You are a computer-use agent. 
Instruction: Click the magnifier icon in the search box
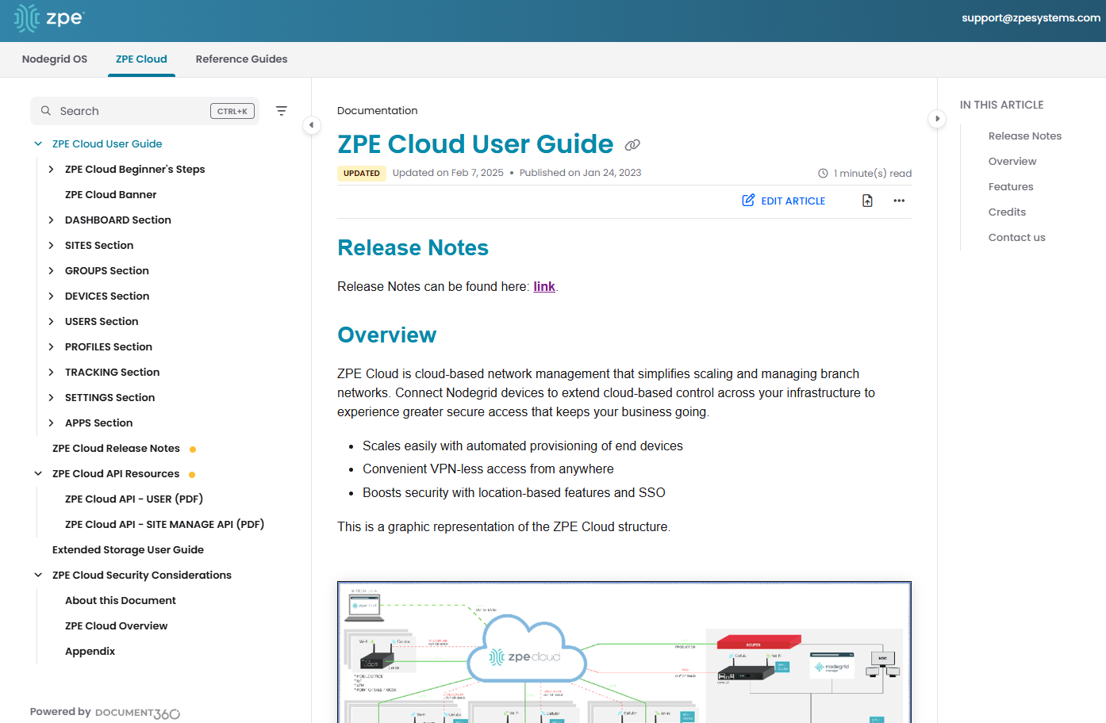[x=46, y=111]
